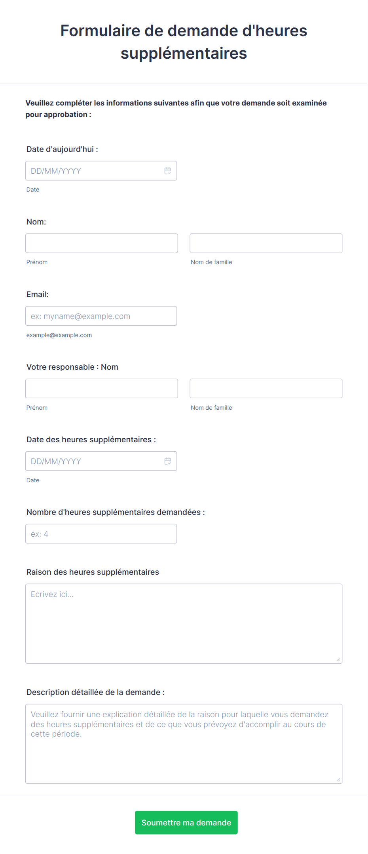Click the Email input field
The image size is (368, 854).
tap(101, 316)
